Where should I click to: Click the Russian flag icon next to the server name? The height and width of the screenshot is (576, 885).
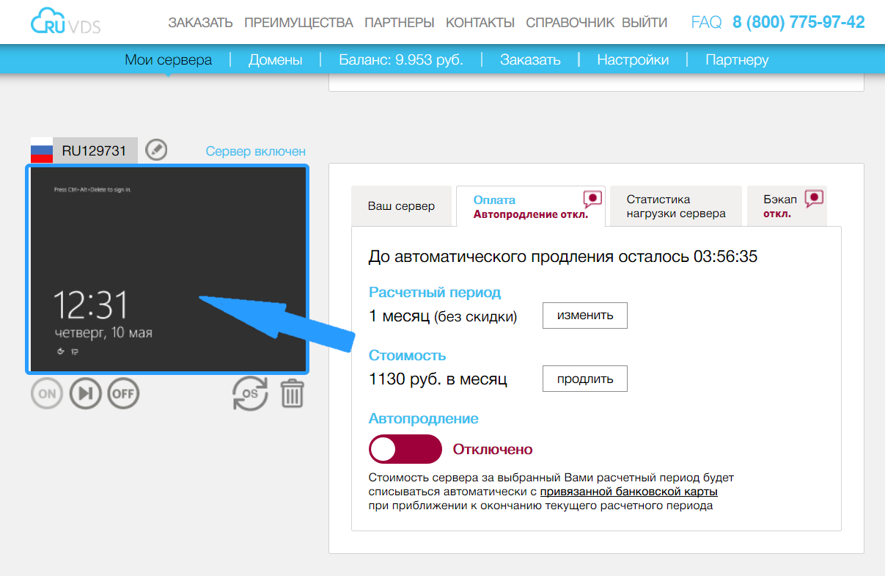tap(42, 151)
